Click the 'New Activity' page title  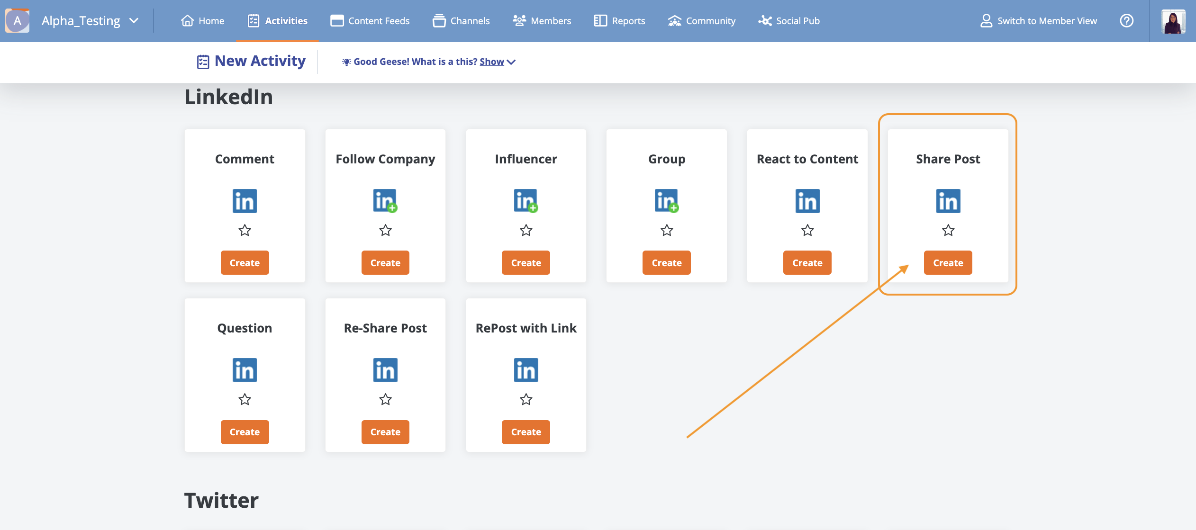(x=260, y=61)
